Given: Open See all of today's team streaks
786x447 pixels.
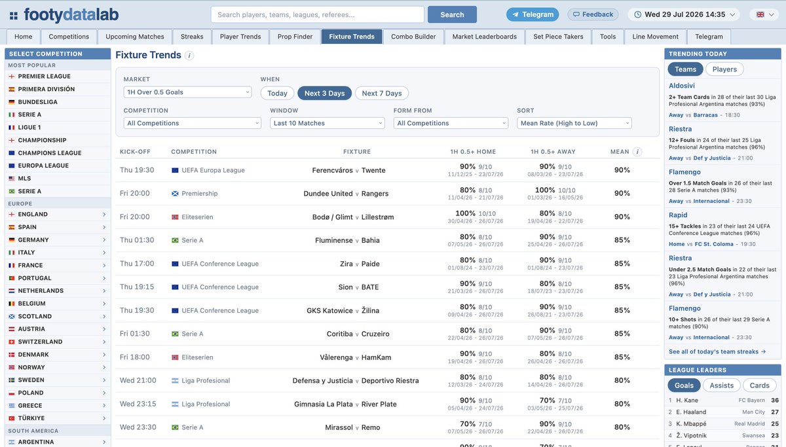Looking at the screenshot, I should [717, 351].
